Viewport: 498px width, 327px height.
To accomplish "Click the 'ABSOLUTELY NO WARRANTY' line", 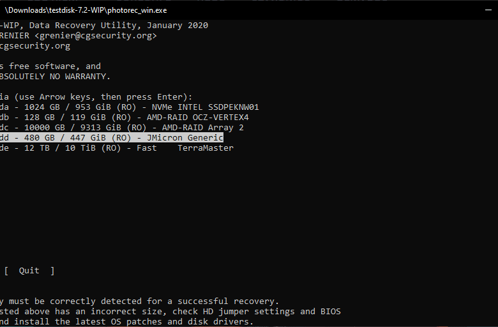I will click(55, 76).
